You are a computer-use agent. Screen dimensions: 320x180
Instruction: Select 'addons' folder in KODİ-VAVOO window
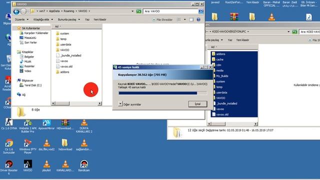coord(218,54)
